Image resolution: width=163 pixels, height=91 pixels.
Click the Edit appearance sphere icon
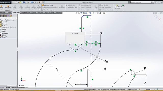coord(98,13)
